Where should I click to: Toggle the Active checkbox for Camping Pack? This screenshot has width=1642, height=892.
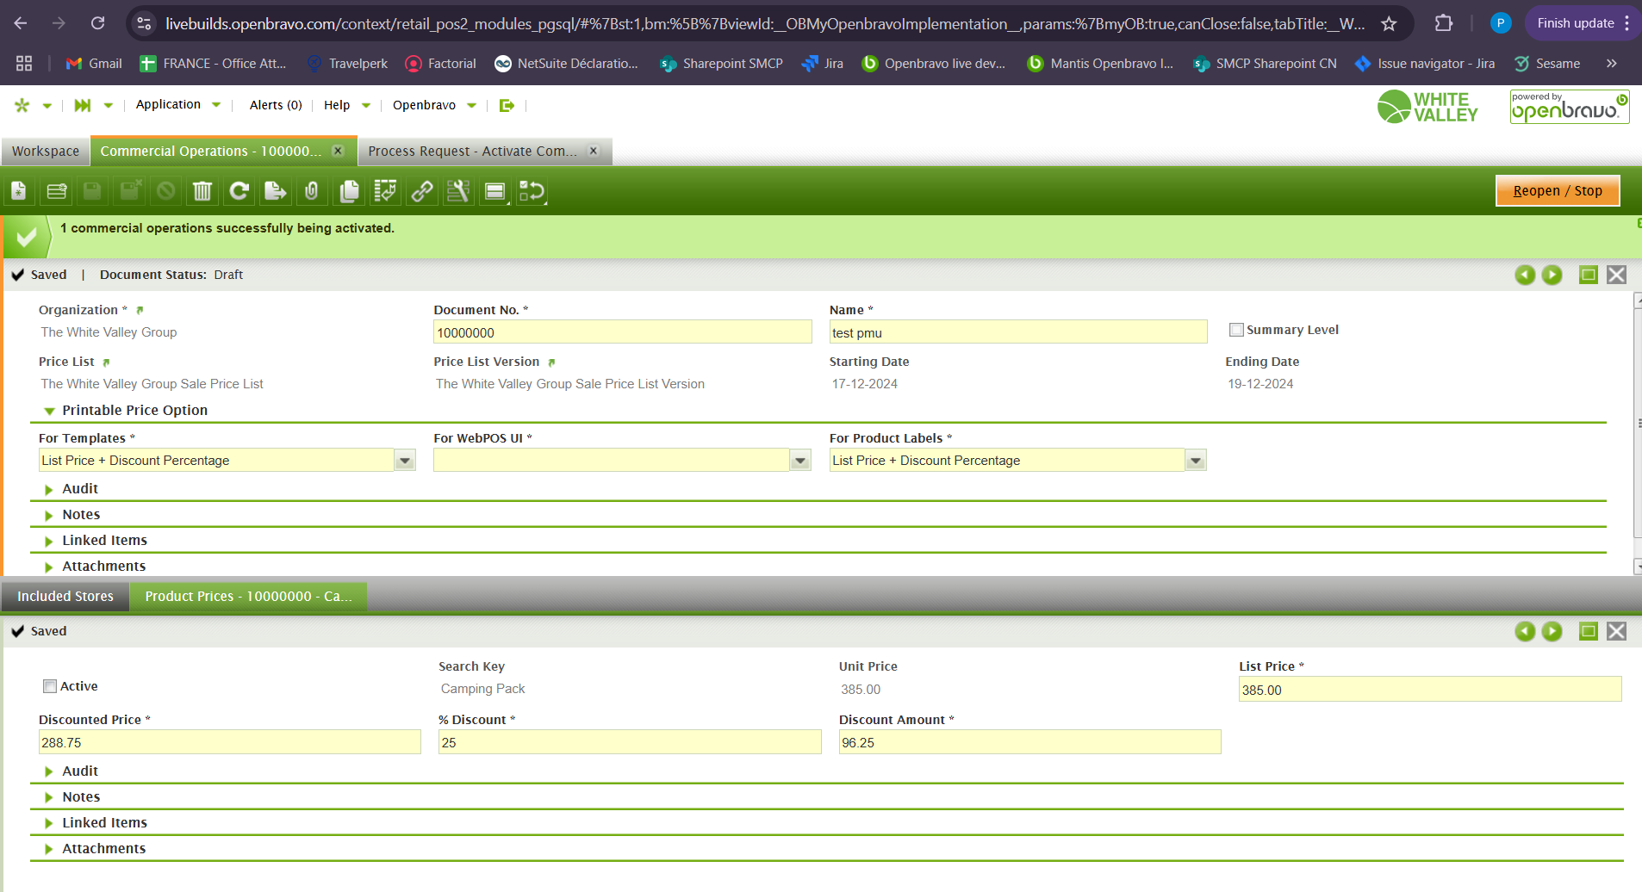(50, 686)
